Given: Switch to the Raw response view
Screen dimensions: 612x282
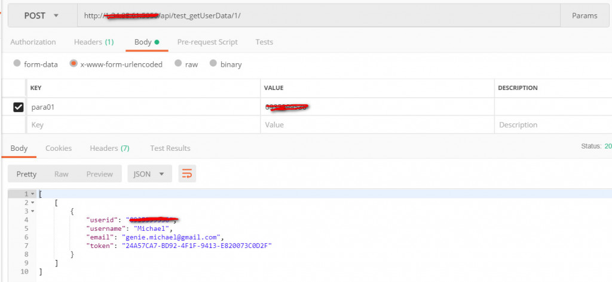Looking at the screenshot, I should (62, 174).
